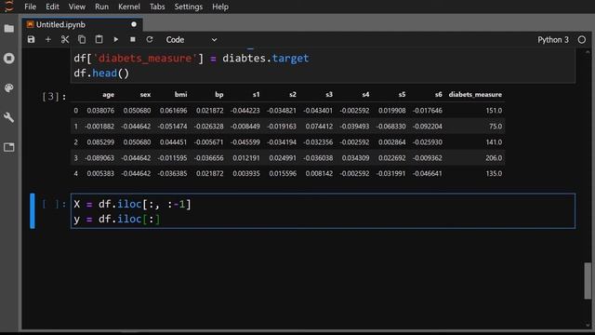
Task: Click the value 135.0 in row 4
Action: [494, 174]
